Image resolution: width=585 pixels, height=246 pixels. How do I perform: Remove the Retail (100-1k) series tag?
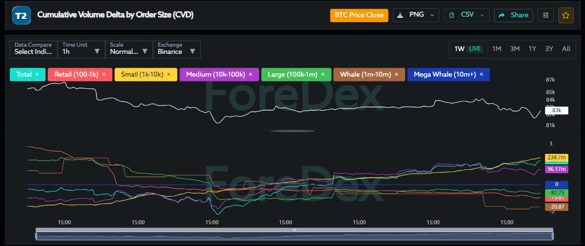(104, 74)
